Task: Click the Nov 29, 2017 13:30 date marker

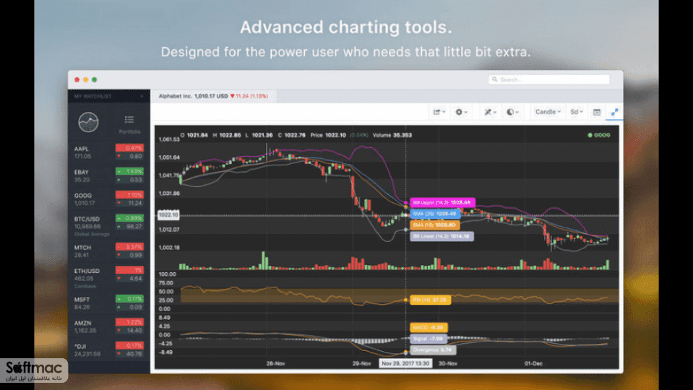Action: point(405,363)
